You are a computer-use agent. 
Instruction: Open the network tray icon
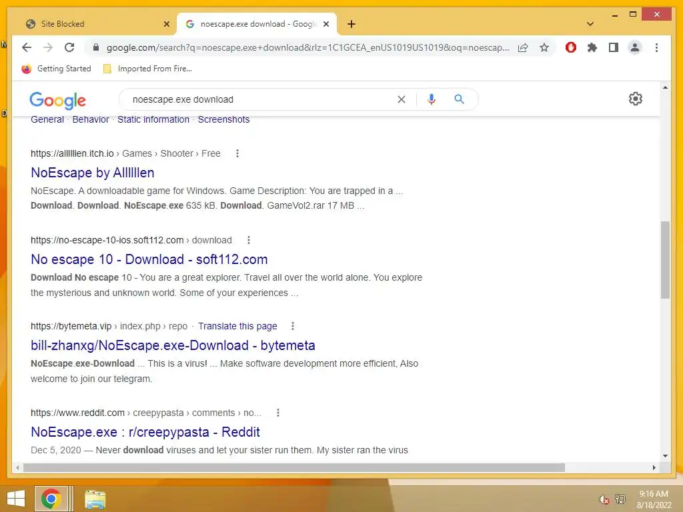[620, 499]
